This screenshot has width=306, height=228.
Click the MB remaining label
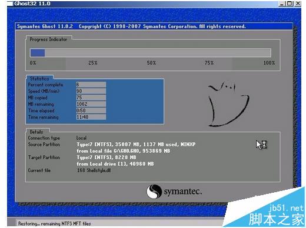(x=41, y=104)
